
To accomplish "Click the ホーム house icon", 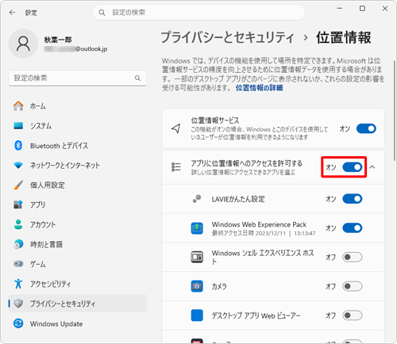I will tap(18, 106).
